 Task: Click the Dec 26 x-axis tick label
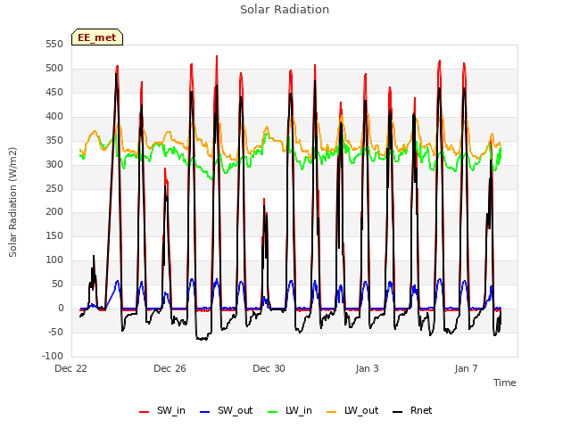(170, 368)
